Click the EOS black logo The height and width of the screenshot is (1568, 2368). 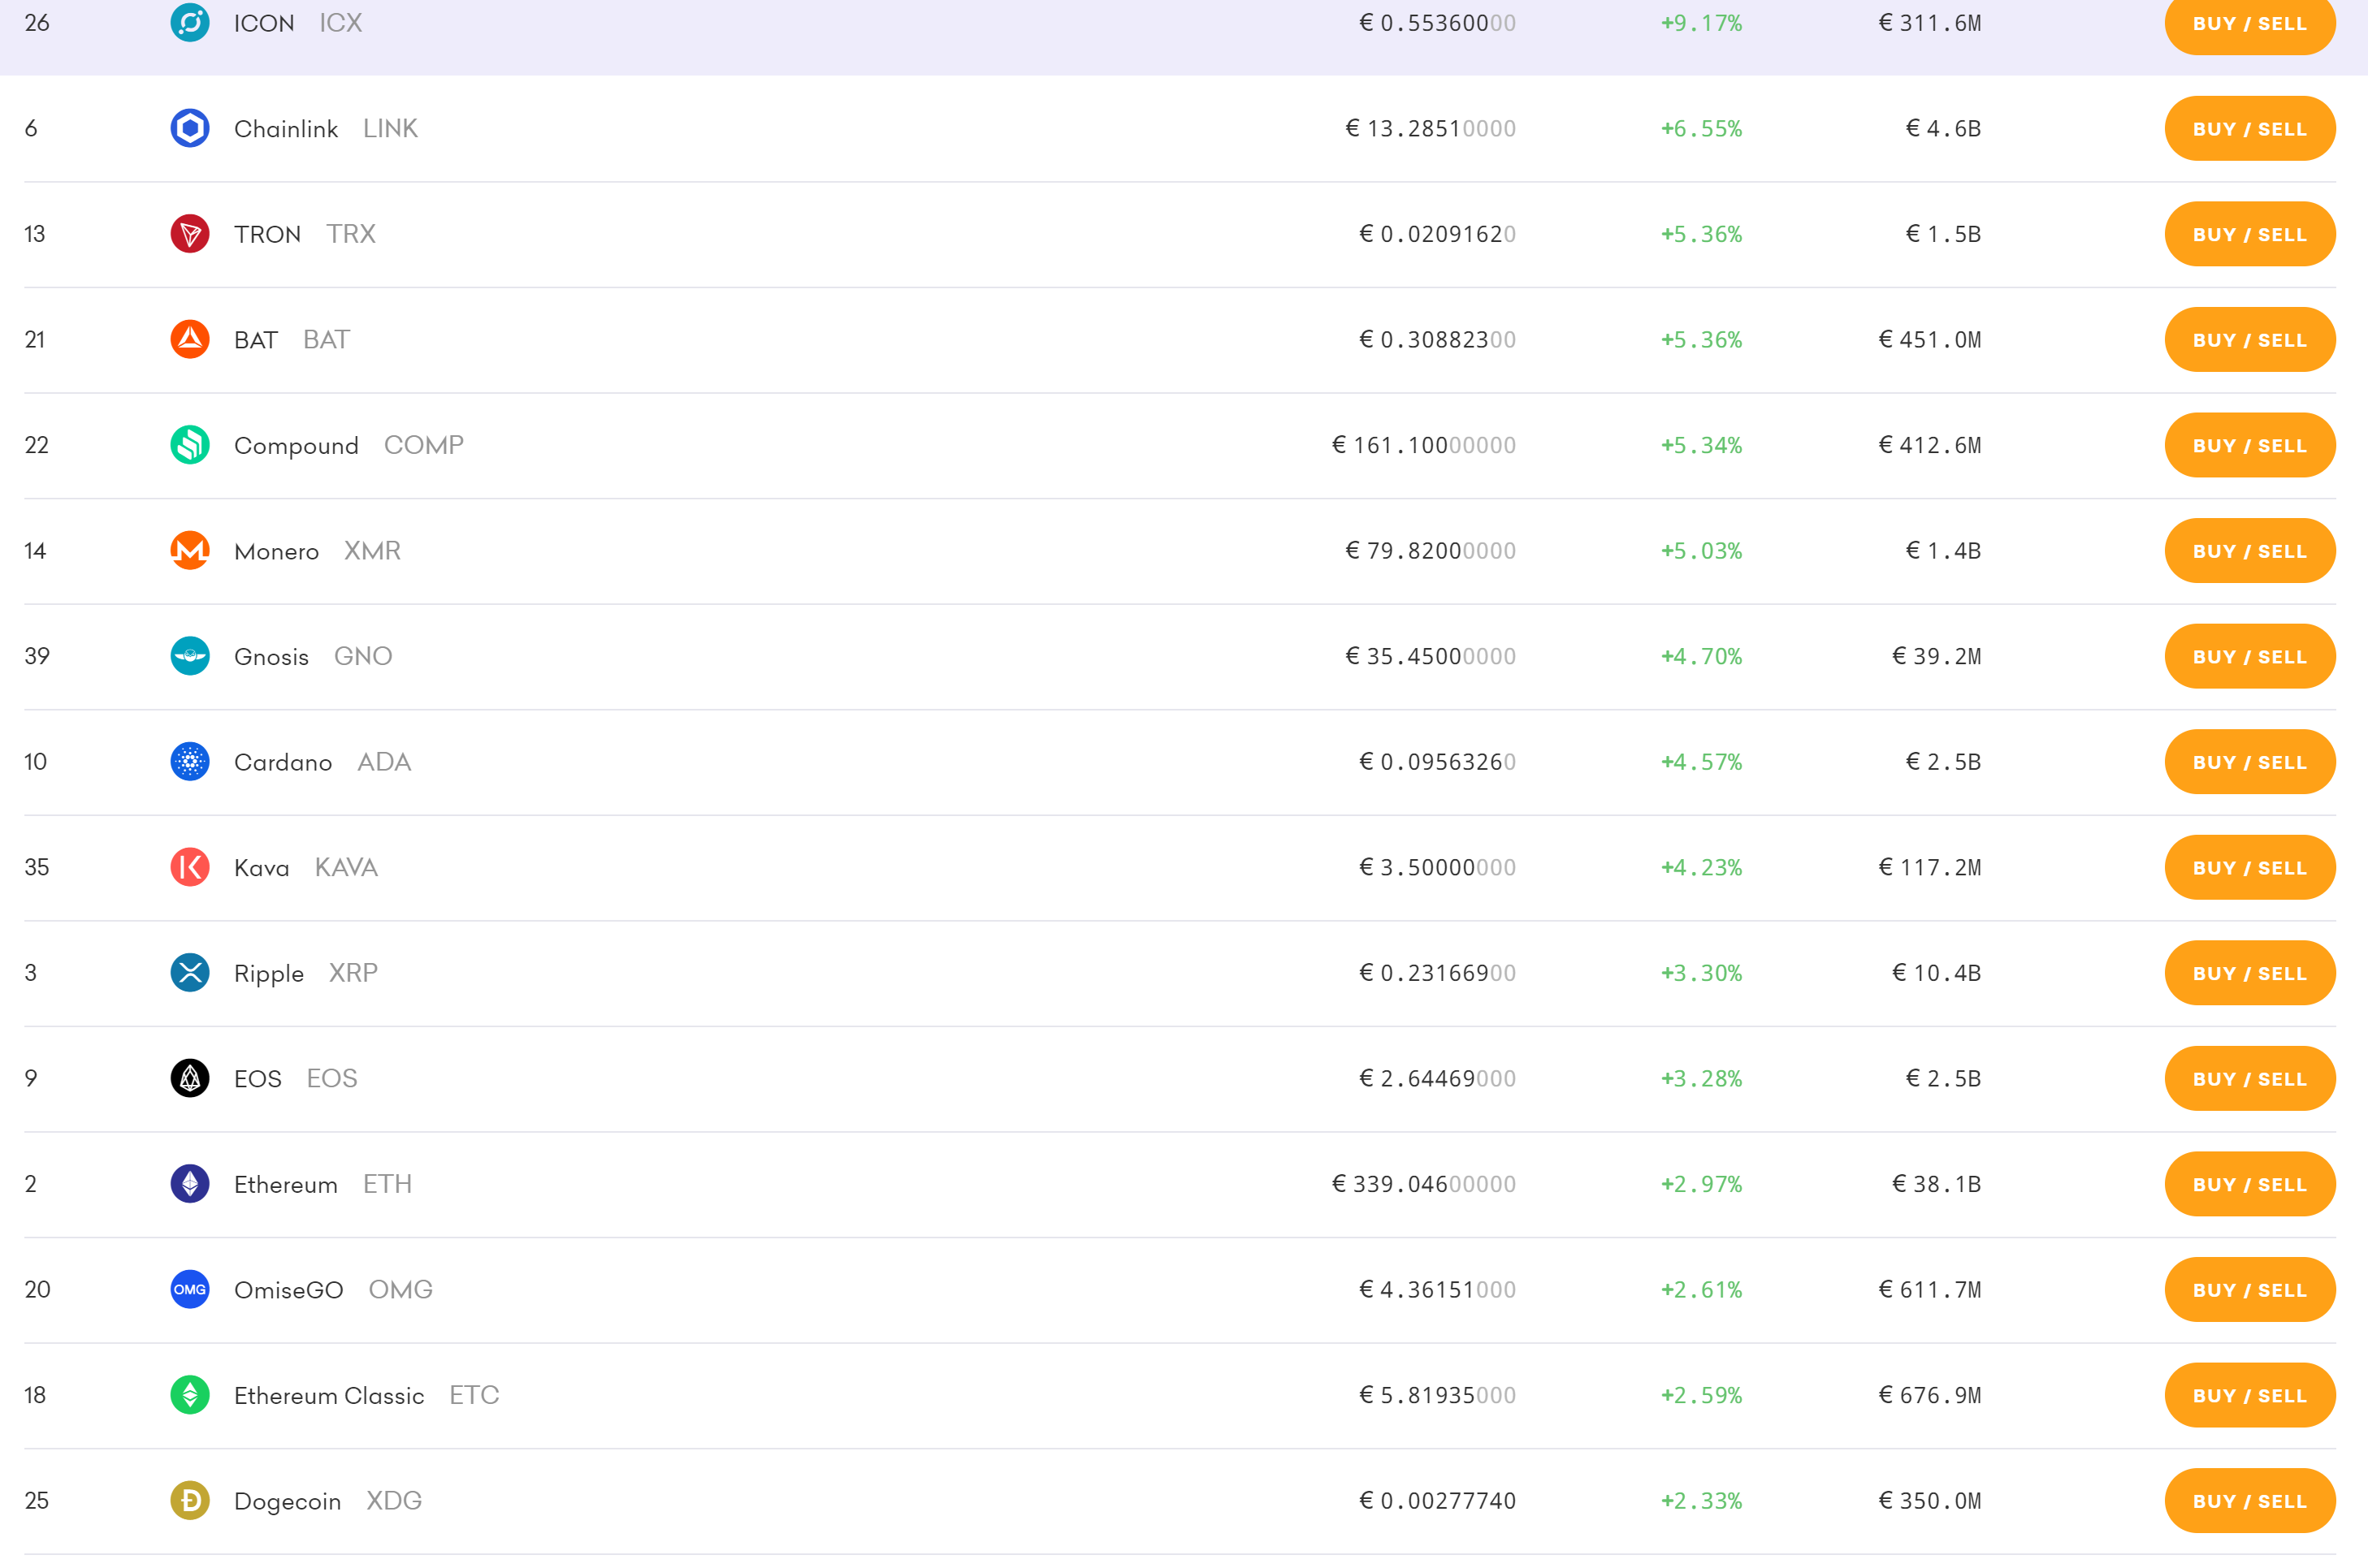(190, 1078)
